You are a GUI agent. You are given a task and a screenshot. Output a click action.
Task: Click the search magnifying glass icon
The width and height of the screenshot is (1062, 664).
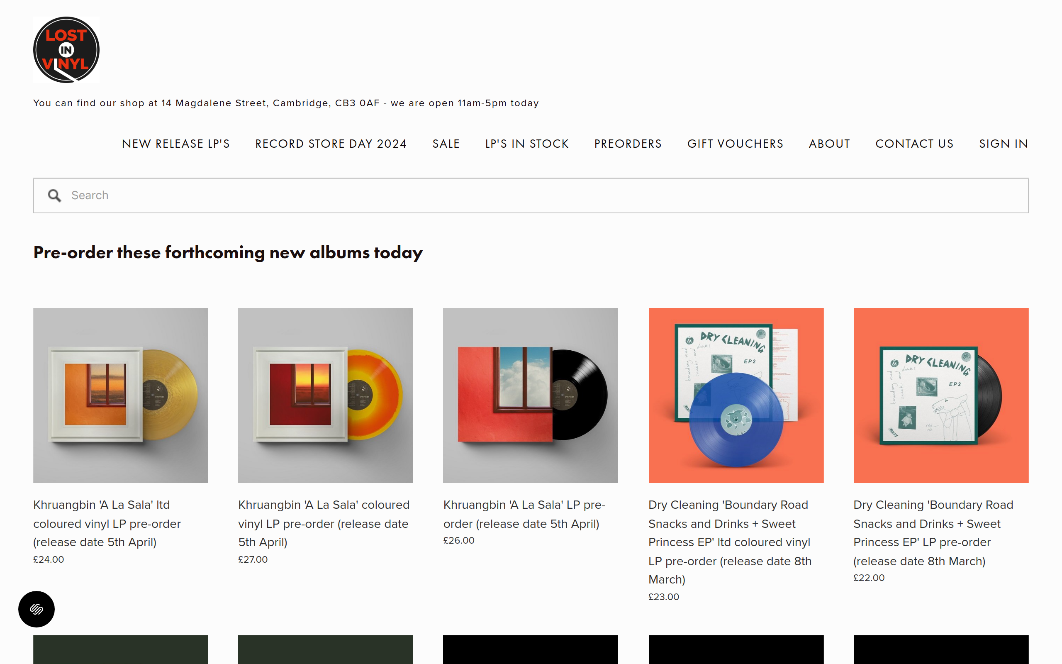point(54,195)
